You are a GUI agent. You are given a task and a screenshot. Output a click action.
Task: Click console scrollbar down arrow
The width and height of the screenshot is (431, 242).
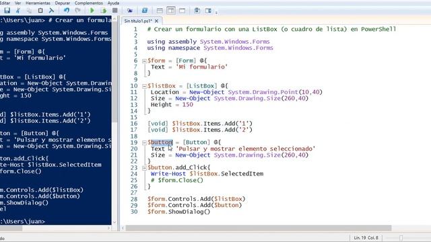click(114, 223)
